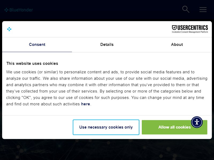Click the underline beneath the Consent tab
214x160 pixels.
tap(37, 52)
